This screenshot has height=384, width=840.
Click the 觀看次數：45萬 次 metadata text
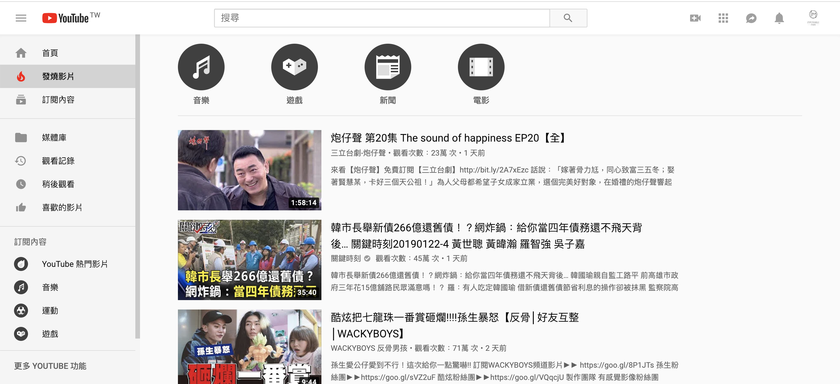pos(407,259)
